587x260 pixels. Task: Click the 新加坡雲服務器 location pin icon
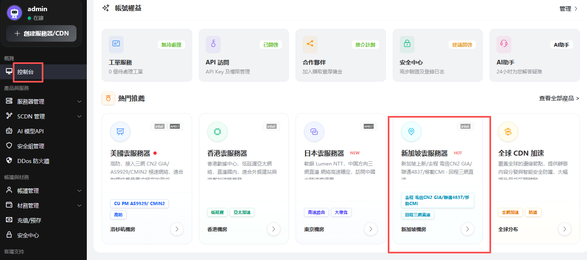[x=411, y=132]
